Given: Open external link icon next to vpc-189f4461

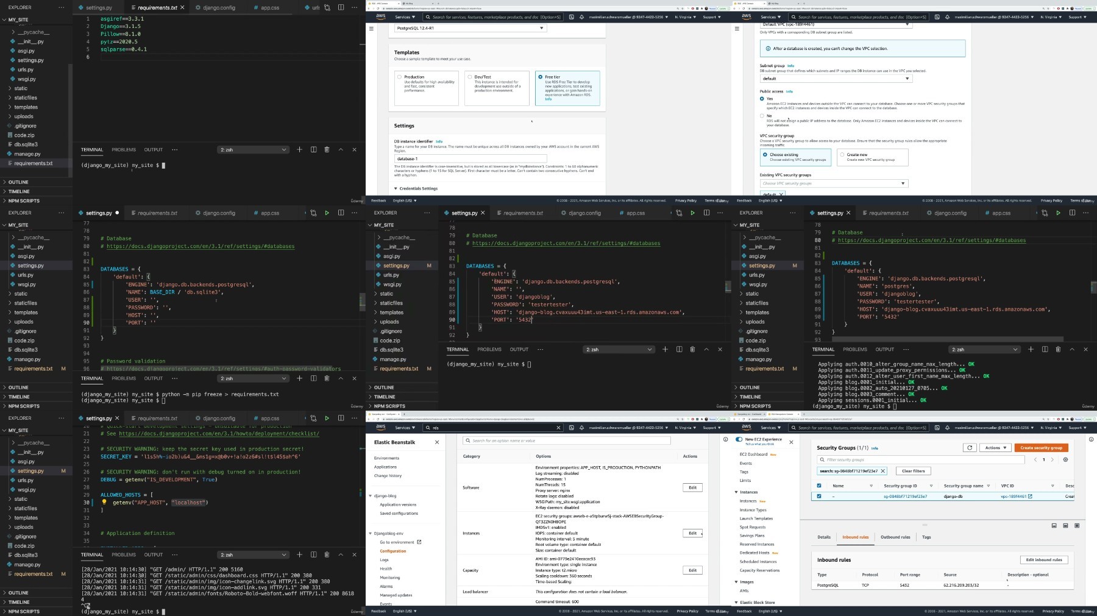Looking at the screenshot, I should click(1030, 496).
